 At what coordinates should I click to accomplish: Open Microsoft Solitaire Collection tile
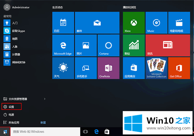[156, 68]
